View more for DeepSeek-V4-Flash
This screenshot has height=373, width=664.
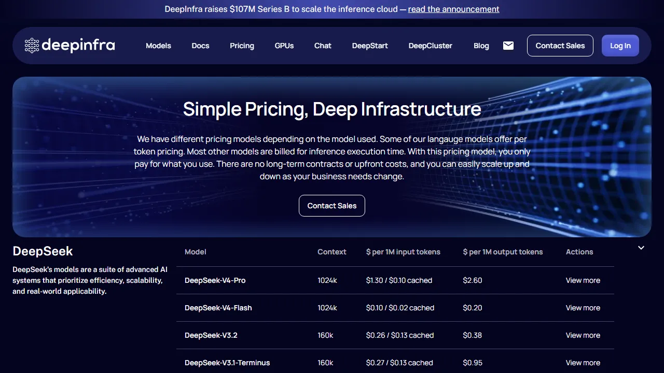point(583,308)
